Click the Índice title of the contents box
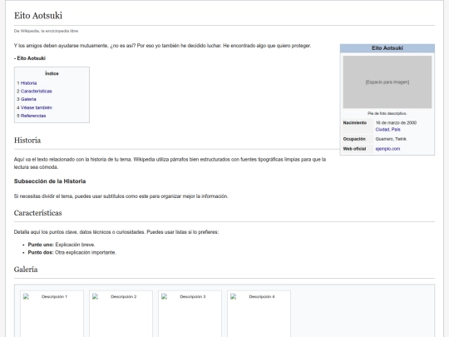Screen dimensions: 449x337 click(52, 74)
